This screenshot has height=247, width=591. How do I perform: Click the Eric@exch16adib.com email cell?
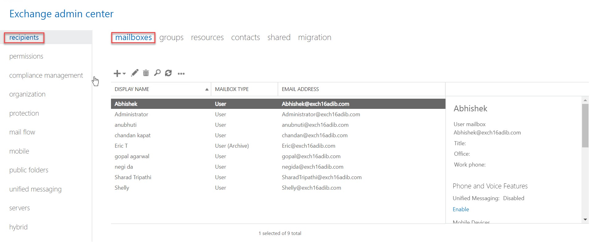coord(309,146)
